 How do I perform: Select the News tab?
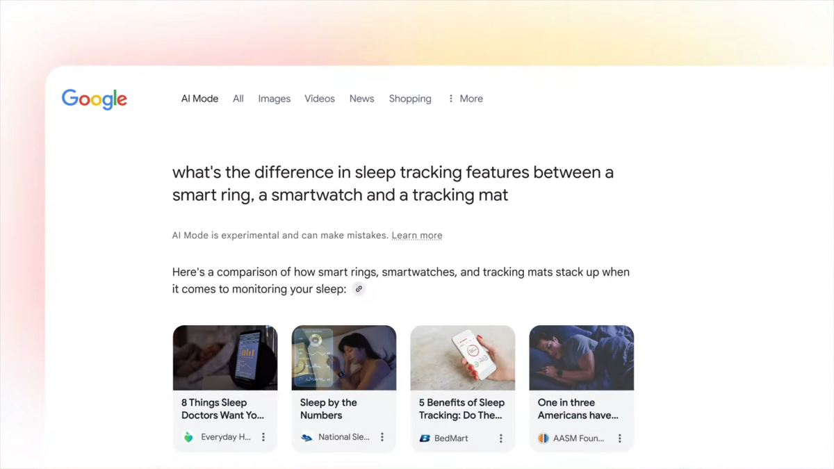click(361, 98)
